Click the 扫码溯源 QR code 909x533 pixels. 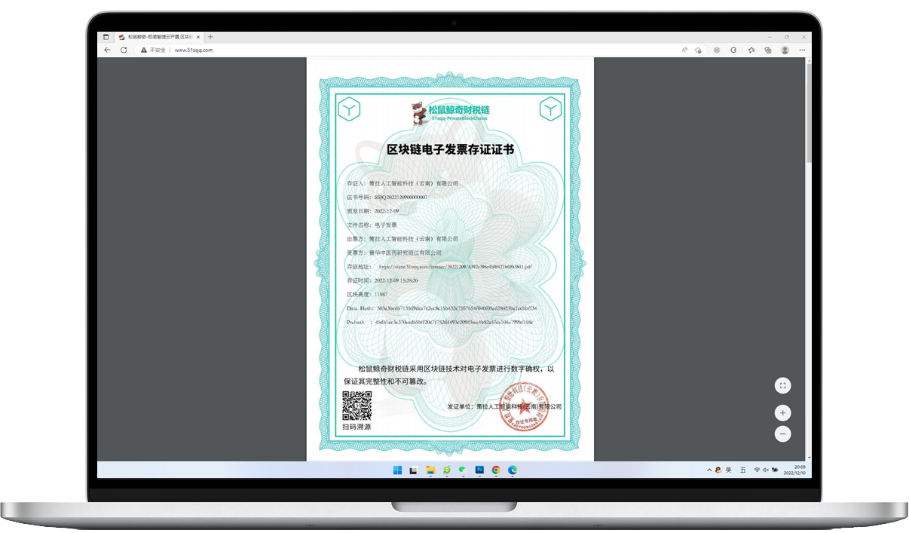[x=357, y=406]
